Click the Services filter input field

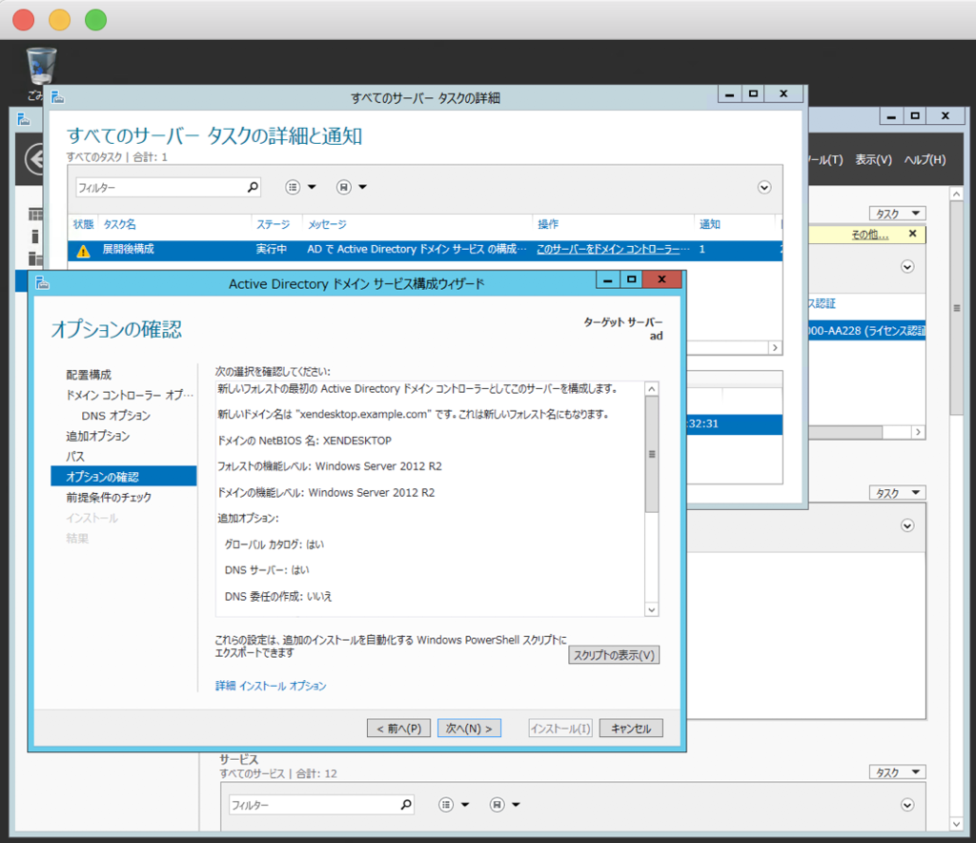pos(314,805)
